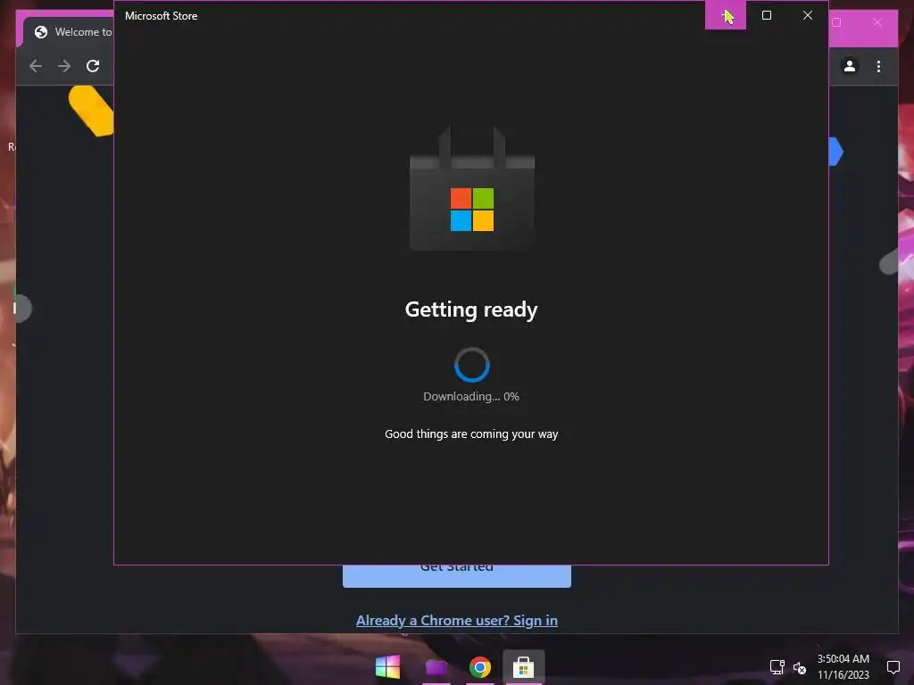Click the Microsoft Store taskbar icon
Screen dimensions: 914x685
[x=523, y=667]
